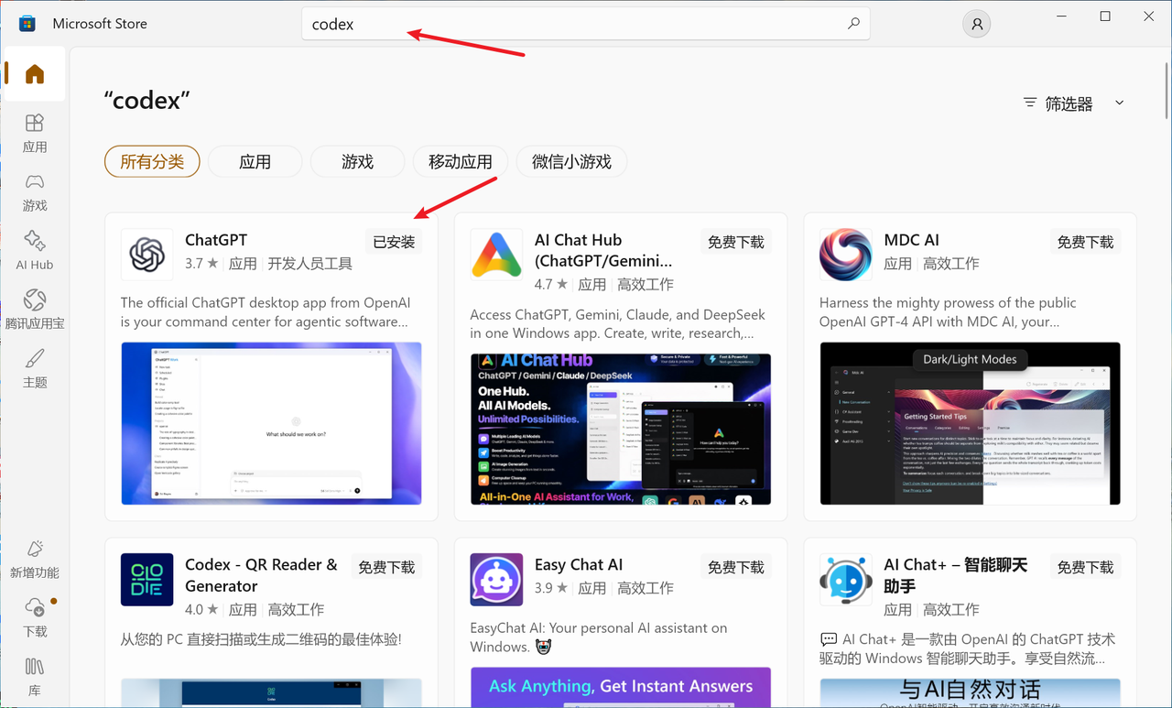The height and width of the screenshot is (708, 1172).
Task: Maximize the Microsoft Store window
Action: (1105, 16)
